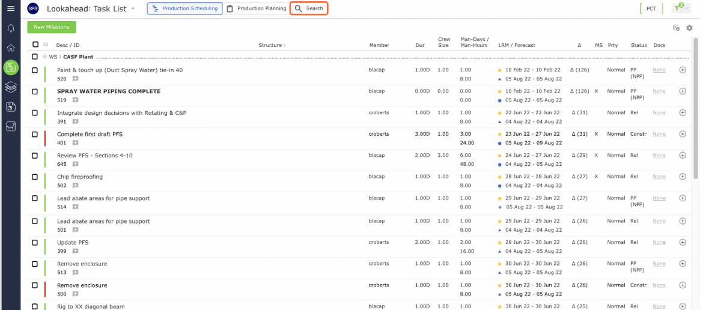703x310 pixels.
Task: Click plus icon for Paint & touch up row
Action: 683,70
